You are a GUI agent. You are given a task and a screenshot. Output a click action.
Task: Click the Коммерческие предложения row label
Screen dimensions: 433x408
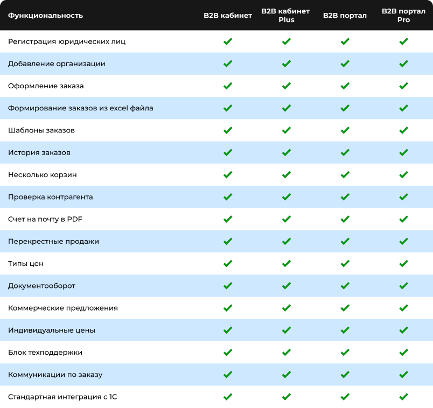coord(63,308)
